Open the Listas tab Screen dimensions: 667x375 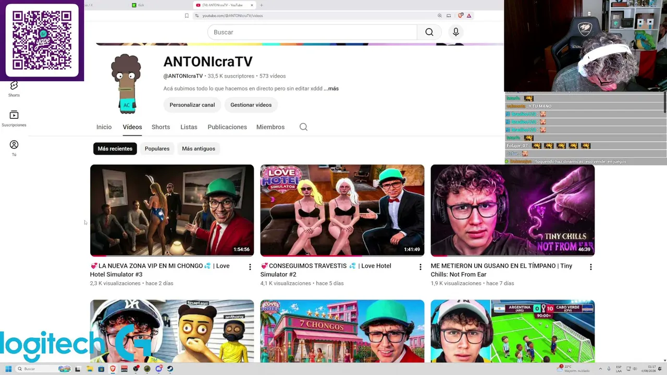(x=189, y=127)
